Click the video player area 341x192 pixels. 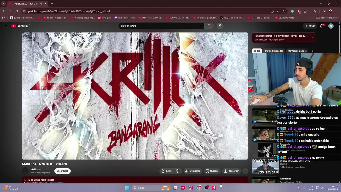tap(135, 96)
